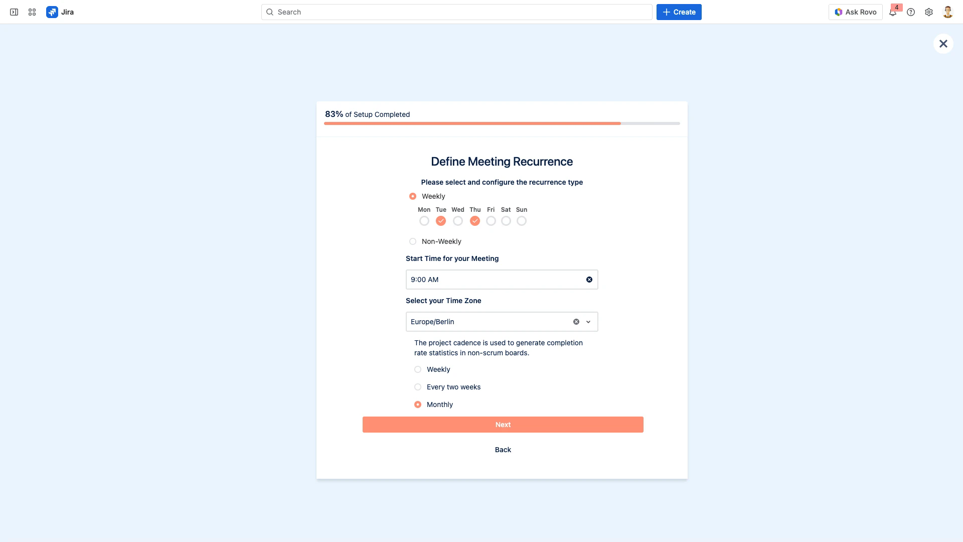This screenshot has height=542, width=963.
Task: Click the setup completion progress bar
Action: point(502,123)
